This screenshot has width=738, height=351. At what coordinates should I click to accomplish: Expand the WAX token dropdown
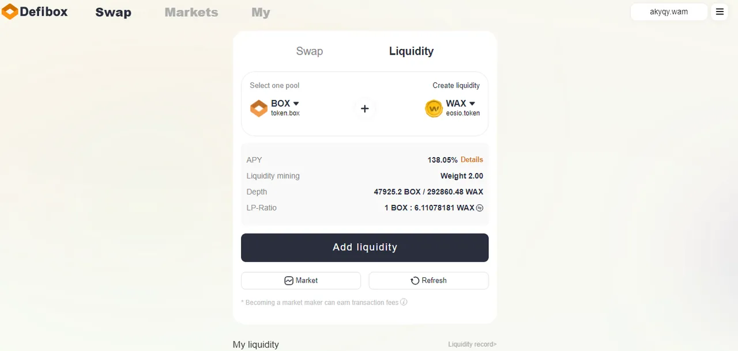472,104
